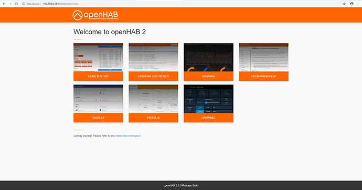The width and height of the screenshot is (362, 190).
Task: Launch Grafana from its orange label
Action: [x=208, y=76]
